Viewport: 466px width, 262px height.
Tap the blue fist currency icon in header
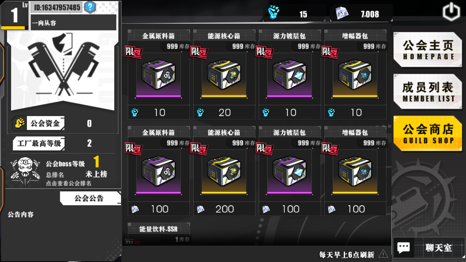click(x=273, y=13)
